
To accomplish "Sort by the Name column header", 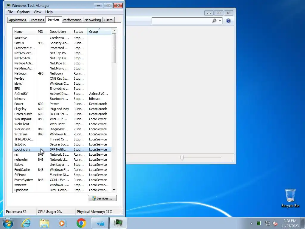I will (24, 32).
